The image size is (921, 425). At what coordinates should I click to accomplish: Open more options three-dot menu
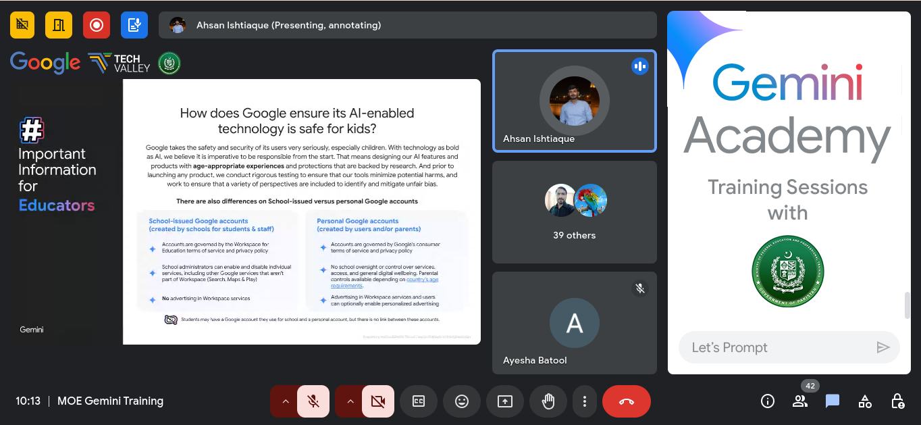point(585,401)
